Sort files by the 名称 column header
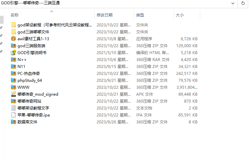 [15, 15]
